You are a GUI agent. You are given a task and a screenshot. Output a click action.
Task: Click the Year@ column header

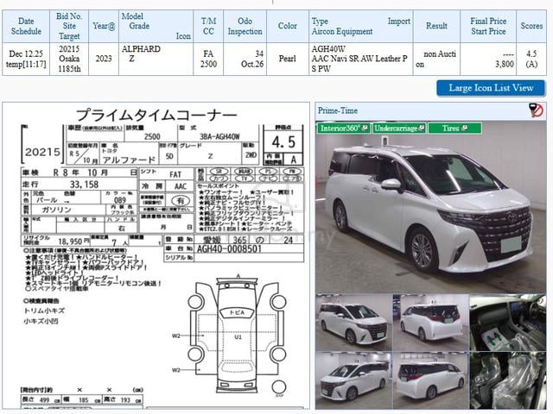click(x=104, y=27)
